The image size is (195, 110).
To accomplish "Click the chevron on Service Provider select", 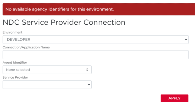I will pyautogui.click(x=89, y=85).
